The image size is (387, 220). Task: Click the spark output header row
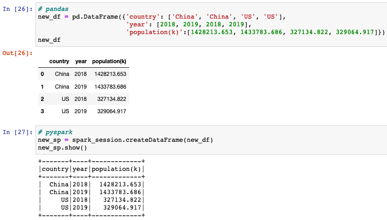pos(91,169)
